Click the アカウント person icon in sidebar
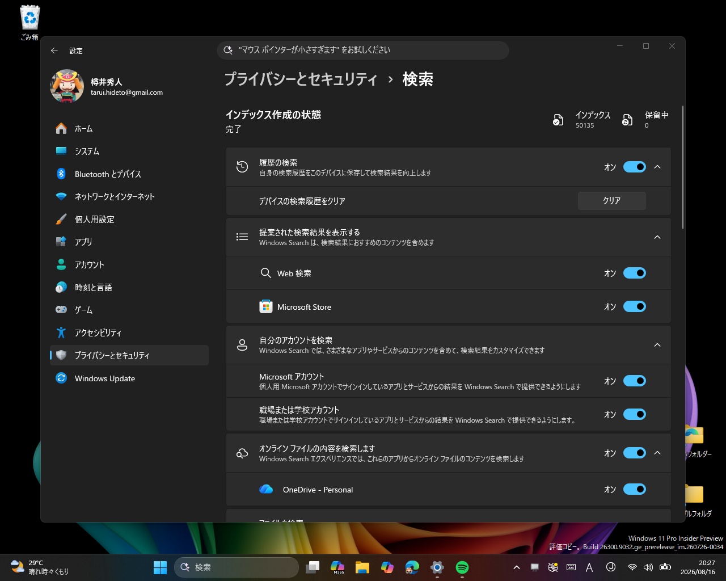 click(61, 264)
